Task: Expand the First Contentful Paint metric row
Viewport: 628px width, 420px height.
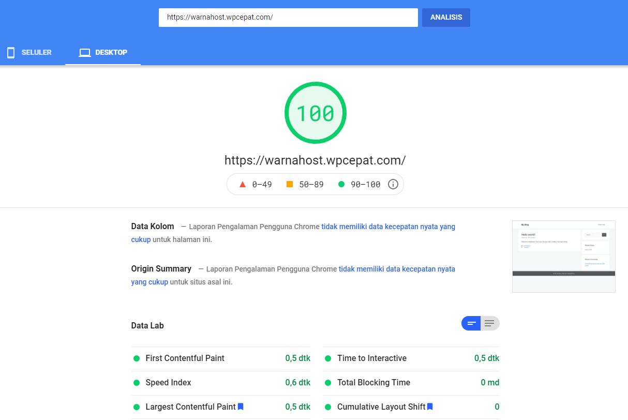Action: tap(185, 358)
